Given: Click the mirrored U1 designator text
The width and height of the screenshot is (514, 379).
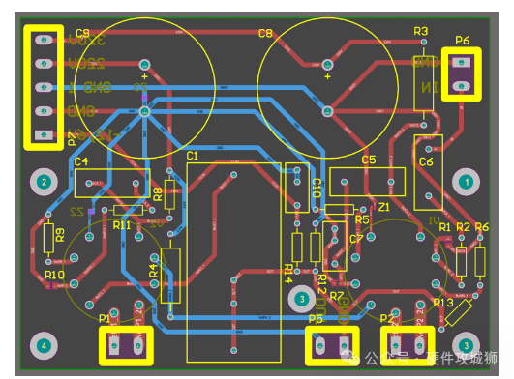Looking at the screenshot, I should 435,220.
